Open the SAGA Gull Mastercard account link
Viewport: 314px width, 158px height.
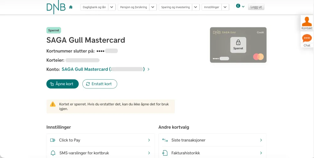pyautogui.click(x=103, y=69)
